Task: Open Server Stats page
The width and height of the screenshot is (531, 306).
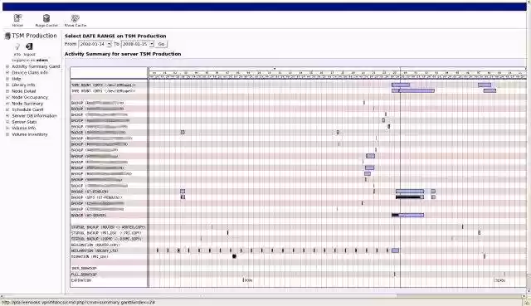Action: coord(24,122)
